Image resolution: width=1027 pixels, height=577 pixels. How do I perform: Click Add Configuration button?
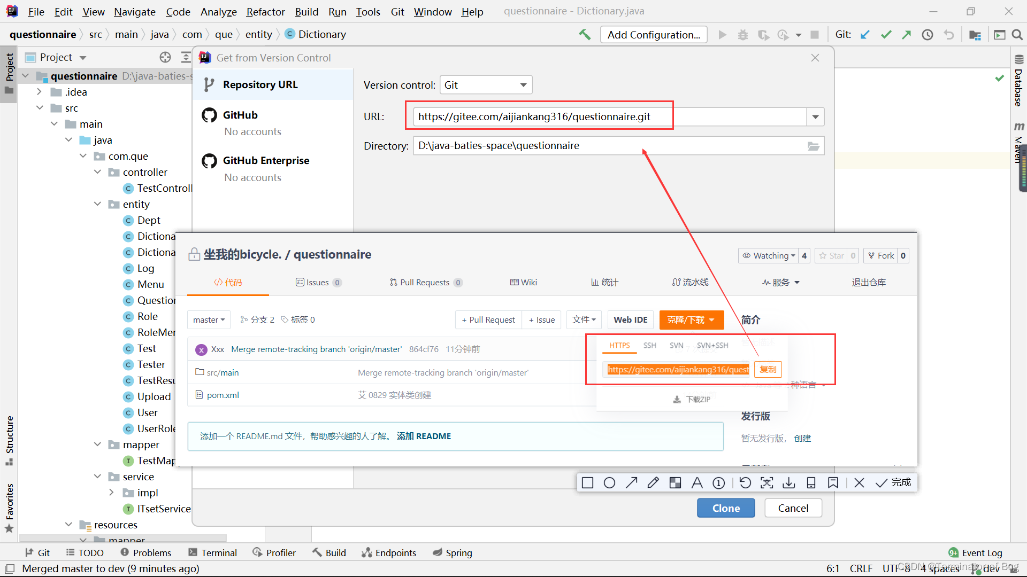point(654,35)
